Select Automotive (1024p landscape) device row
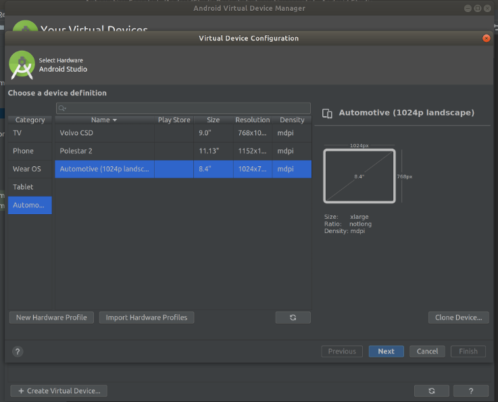 click(183, 169)
